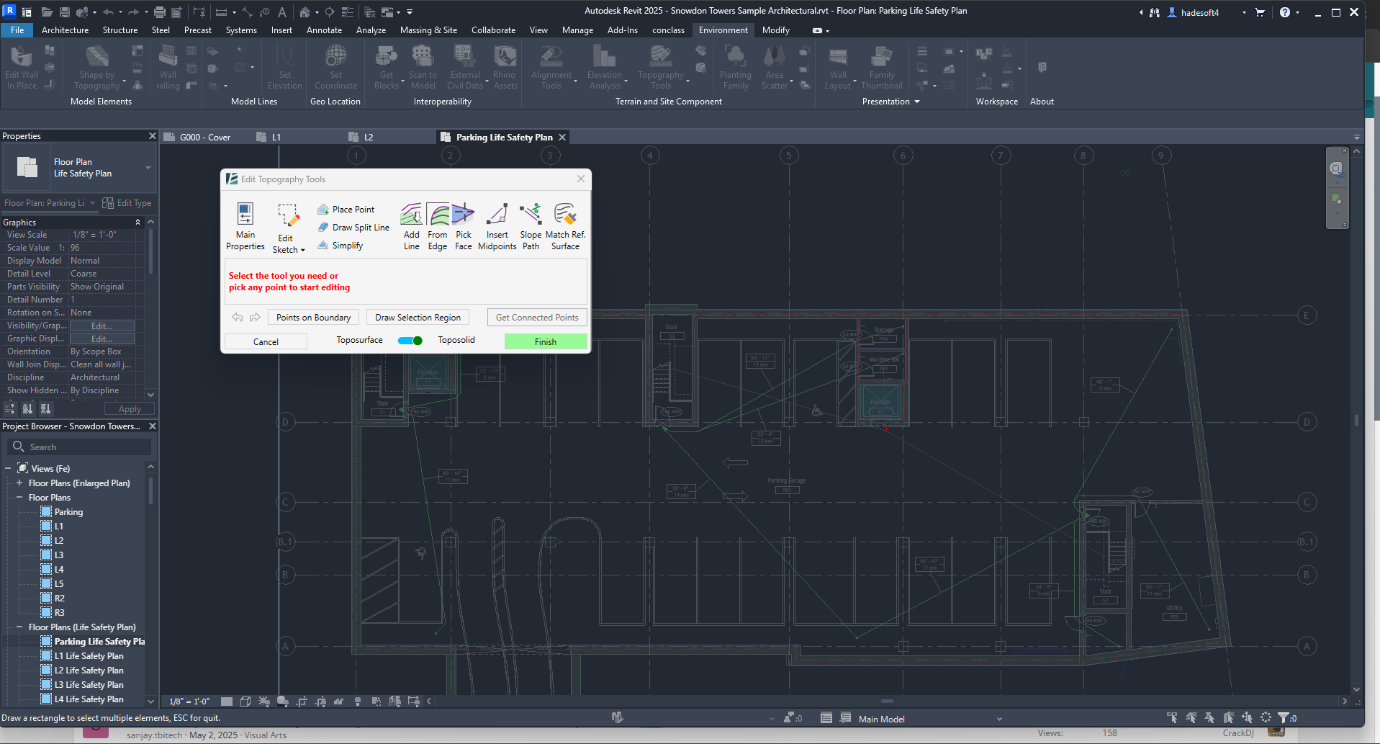
Task: Open the Presentation panel dropdown
Action: click(917, 102)
